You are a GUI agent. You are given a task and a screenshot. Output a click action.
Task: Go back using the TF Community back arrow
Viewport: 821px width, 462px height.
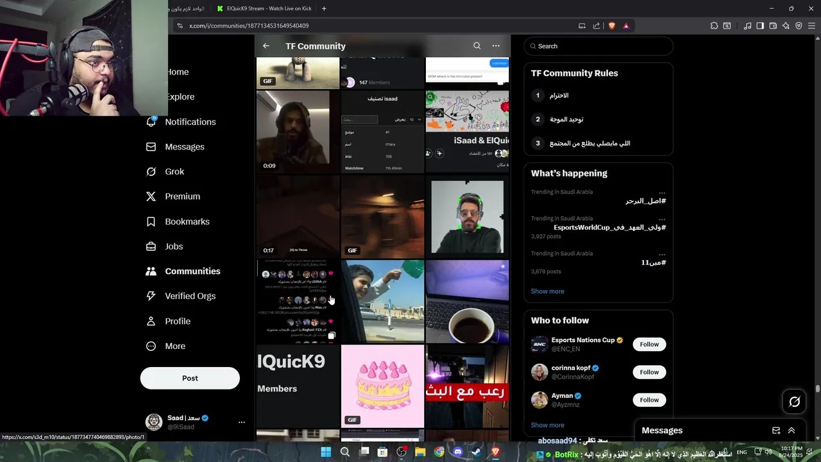(266, 46)
